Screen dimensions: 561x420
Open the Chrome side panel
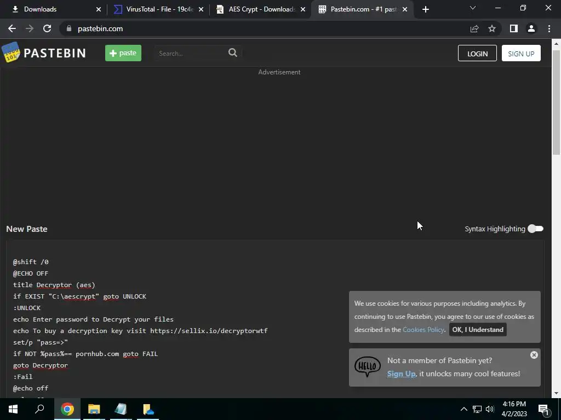(x=514, y=28)
